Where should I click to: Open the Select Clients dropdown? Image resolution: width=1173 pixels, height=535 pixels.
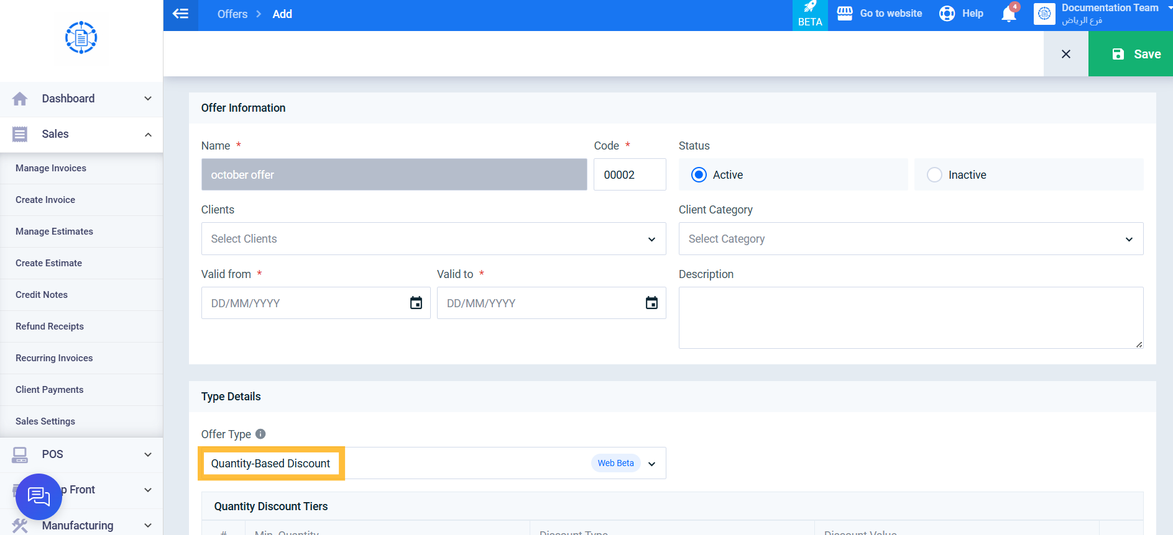click(433, 239)
